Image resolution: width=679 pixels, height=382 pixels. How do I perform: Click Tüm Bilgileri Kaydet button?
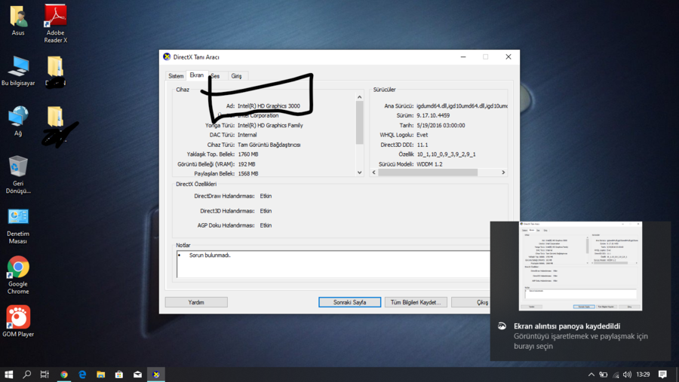point(413,302)
